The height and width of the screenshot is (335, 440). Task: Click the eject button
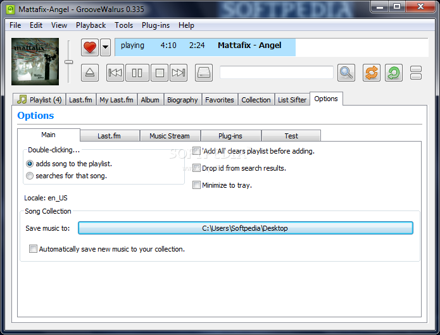click(x=90, y=73)
